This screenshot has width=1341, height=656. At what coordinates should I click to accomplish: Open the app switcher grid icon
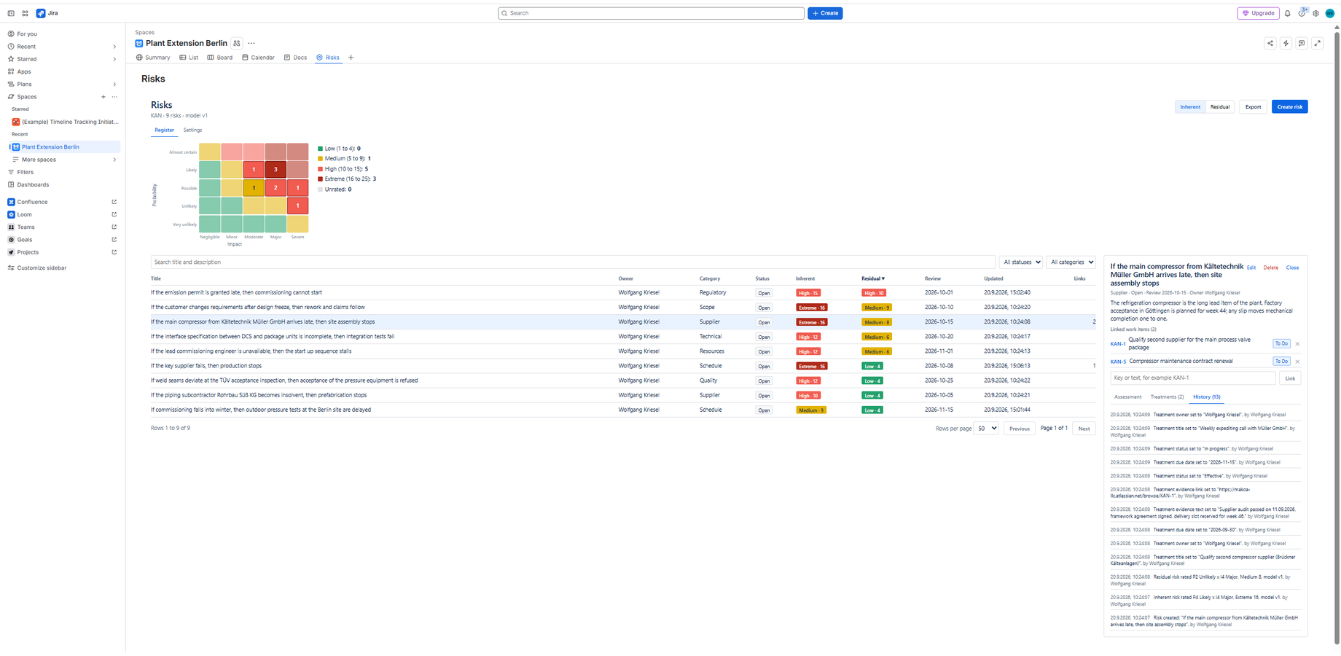(25, 13)
